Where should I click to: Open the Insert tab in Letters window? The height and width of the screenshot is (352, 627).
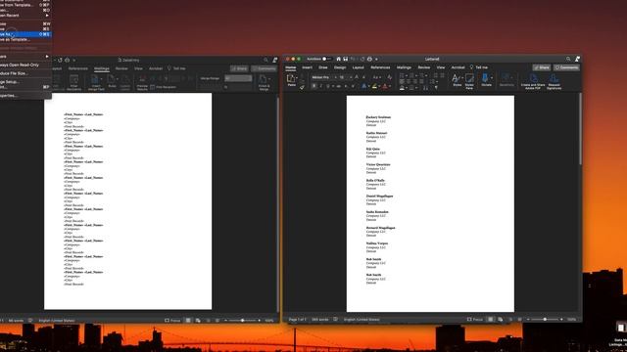[x=307, y=67]
